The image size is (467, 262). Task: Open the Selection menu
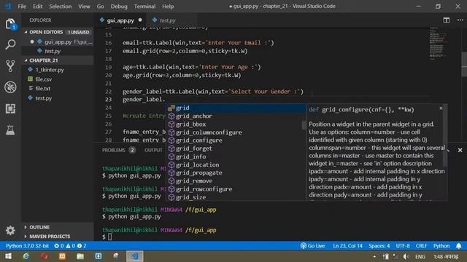[x=60, y=7]
